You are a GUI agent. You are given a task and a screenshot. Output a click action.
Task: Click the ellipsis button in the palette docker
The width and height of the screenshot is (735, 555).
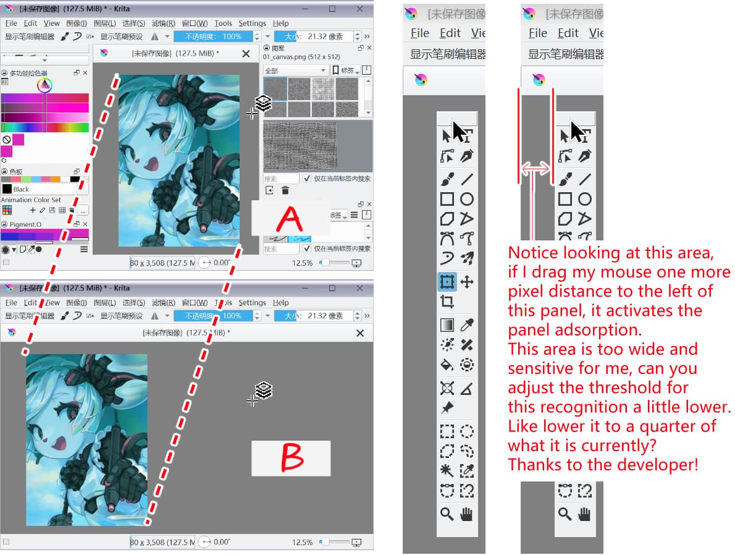(x=83, y=211)
